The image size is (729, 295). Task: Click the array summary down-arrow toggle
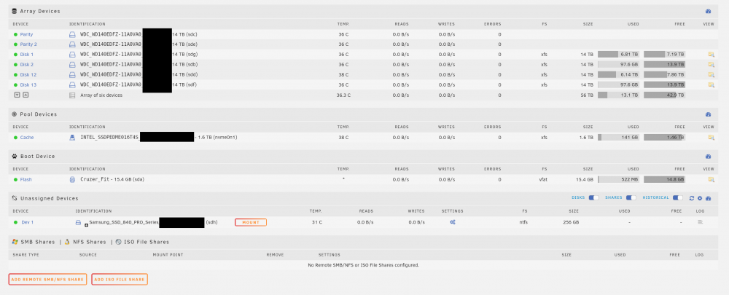coord(17,95)
